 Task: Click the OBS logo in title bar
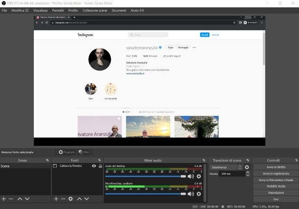[x=3, y=3]
